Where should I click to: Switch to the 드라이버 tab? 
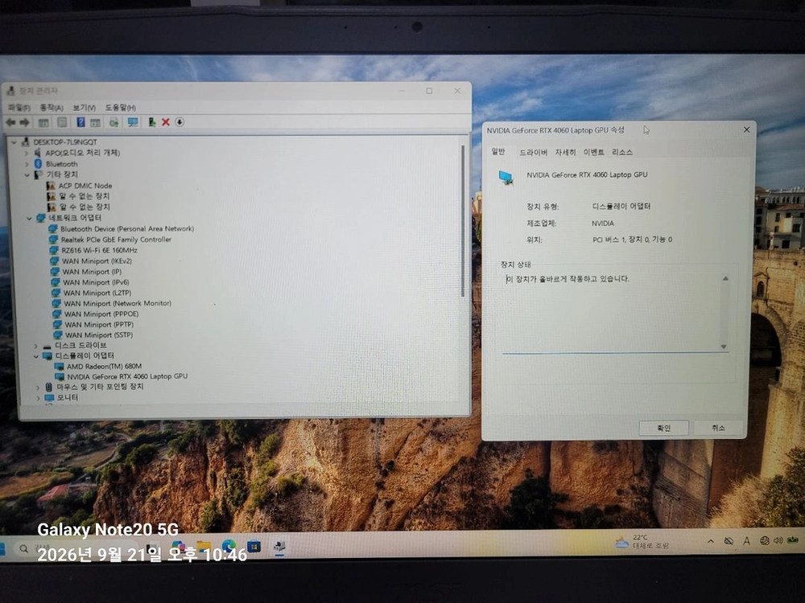click(534, 152)
